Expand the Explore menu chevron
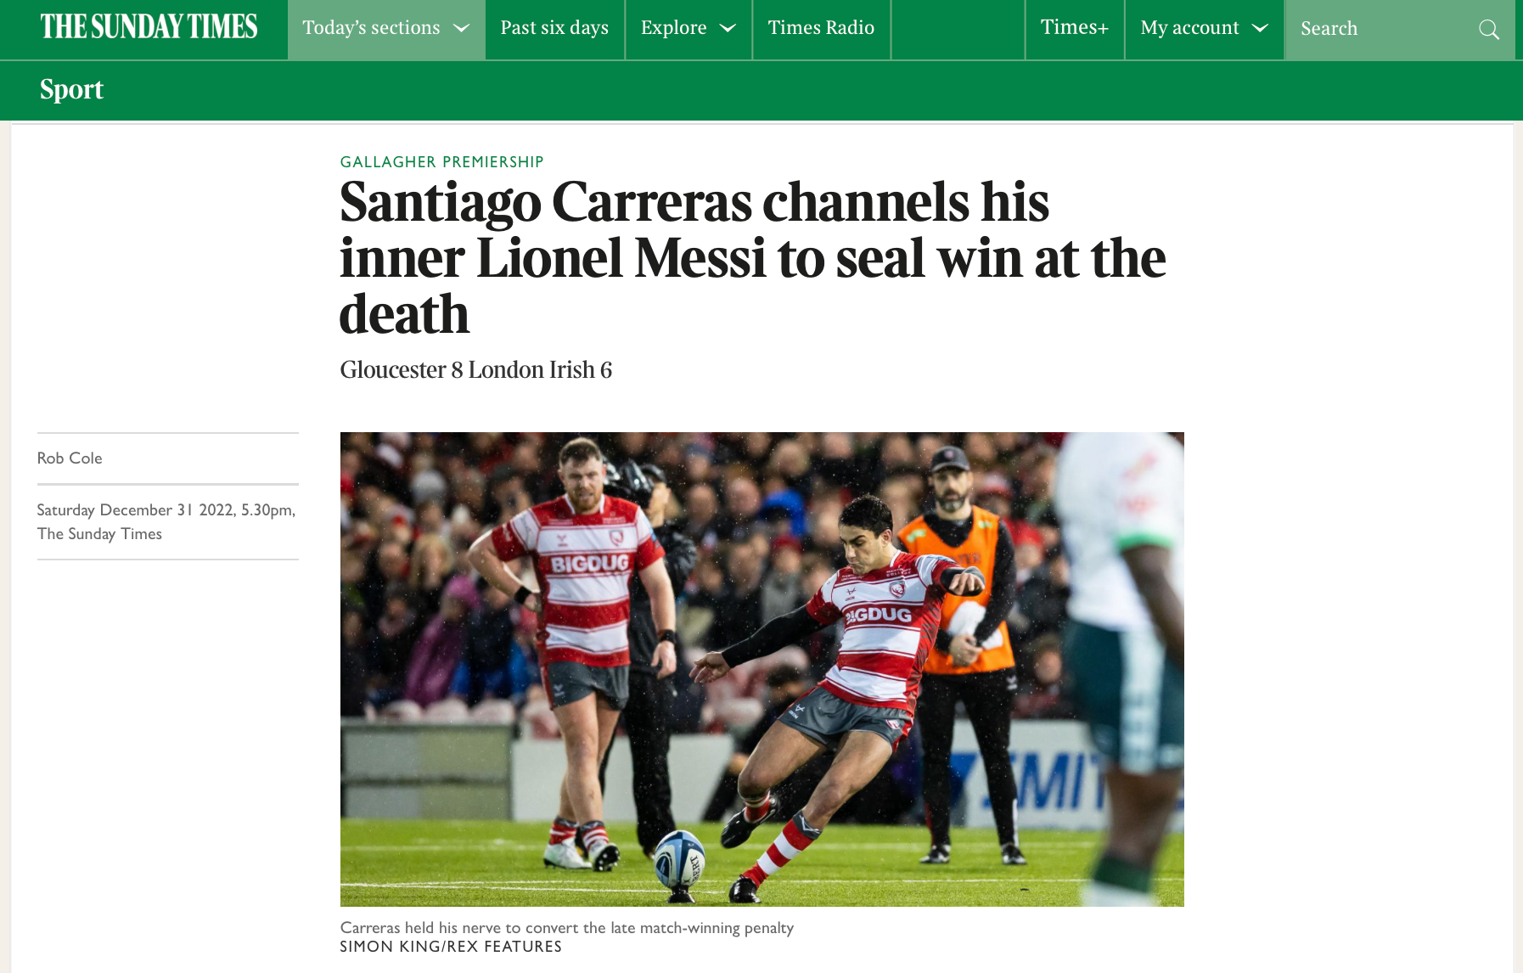 pyautogui.click(x=728, y=28)
